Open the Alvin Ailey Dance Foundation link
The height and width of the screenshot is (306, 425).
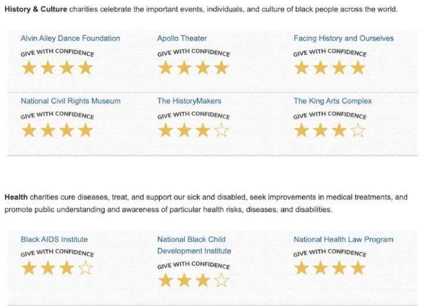pyautogui.click(x=71, y=38)
